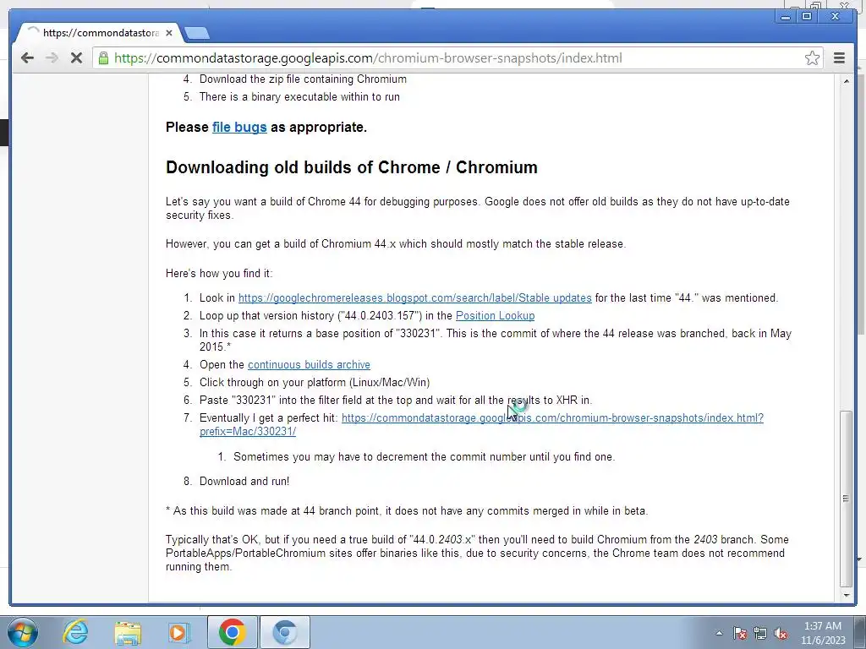This screenshot has width=866, height=649.
Task: Click the text 'Here's how you find it:'
Action: point(219,273)
